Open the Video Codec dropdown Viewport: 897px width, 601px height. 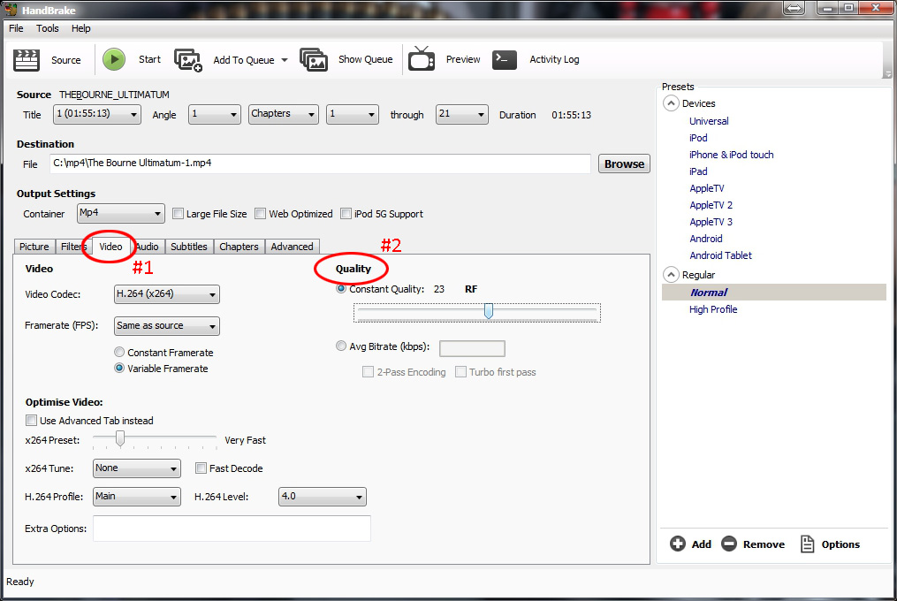coord(166,294)
